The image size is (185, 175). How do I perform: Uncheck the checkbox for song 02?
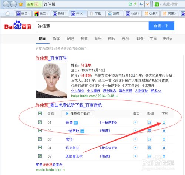(x=40, y=131)
